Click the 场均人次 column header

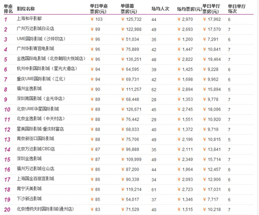(x=160, y=9)
